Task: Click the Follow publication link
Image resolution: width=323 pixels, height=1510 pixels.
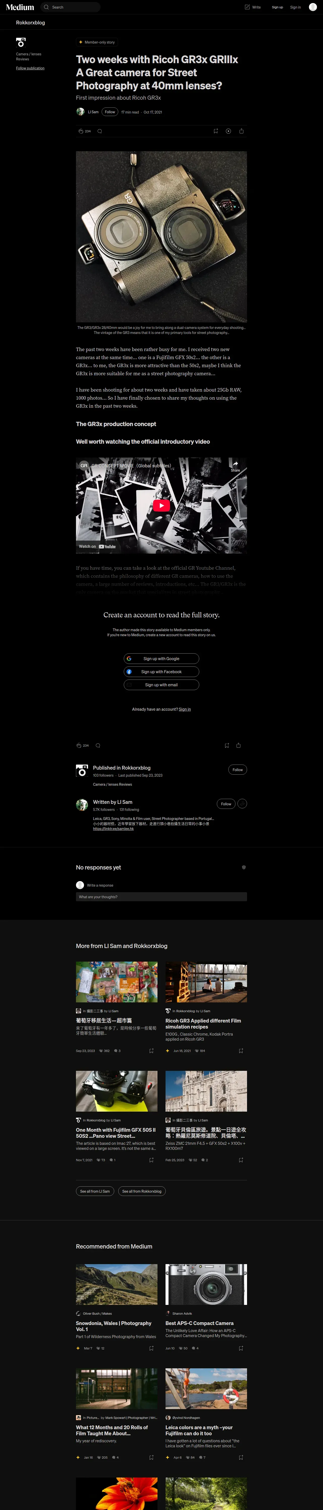Action: pos(30,68)
